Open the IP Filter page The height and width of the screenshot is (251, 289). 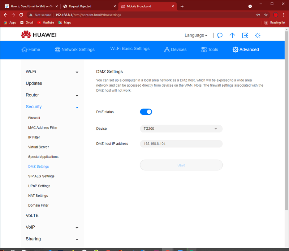click(34, 137)
